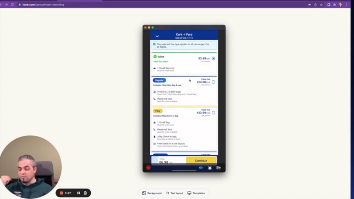Delete the recording with the trash icon
This screenshot has width=354, height=199.
coord(85,193)
